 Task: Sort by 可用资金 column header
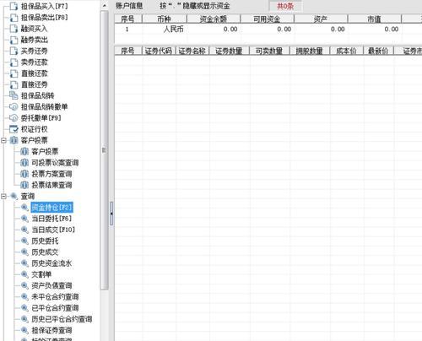[267, 19]
